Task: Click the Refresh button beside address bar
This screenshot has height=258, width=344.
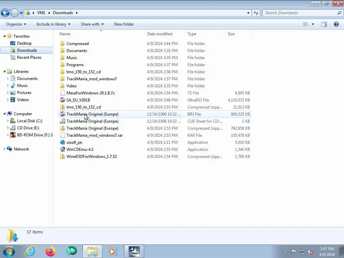Action: pos(256,13)
